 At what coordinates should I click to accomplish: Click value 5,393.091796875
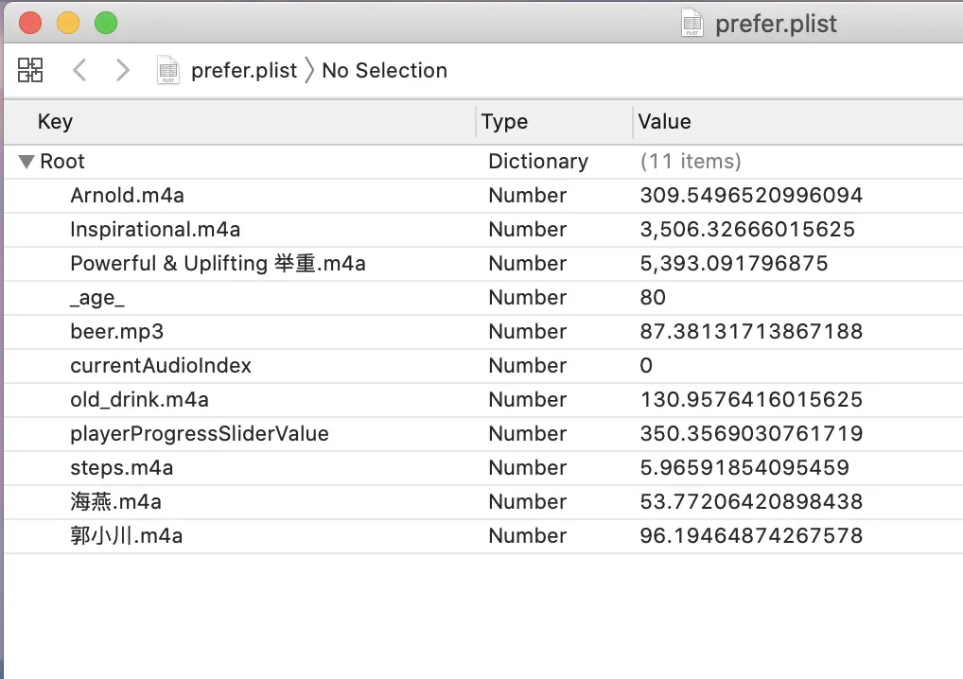point(734,264)
